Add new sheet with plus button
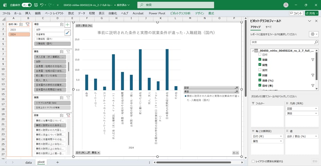 point(57,162)
